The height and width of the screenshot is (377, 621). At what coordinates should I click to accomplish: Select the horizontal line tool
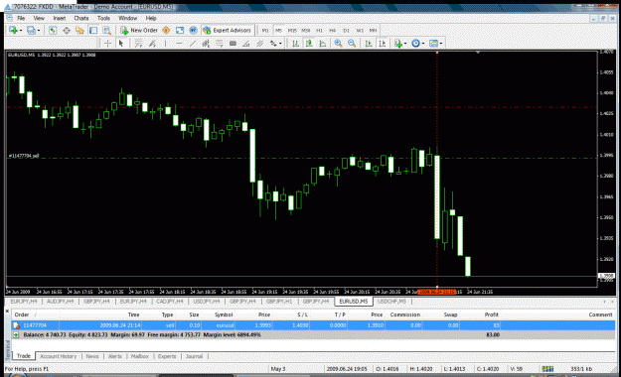coord(179,44)
